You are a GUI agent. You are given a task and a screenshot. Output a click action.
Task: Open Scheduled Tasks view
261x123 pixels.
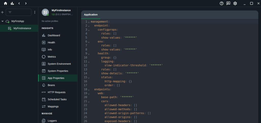(57, 99)
